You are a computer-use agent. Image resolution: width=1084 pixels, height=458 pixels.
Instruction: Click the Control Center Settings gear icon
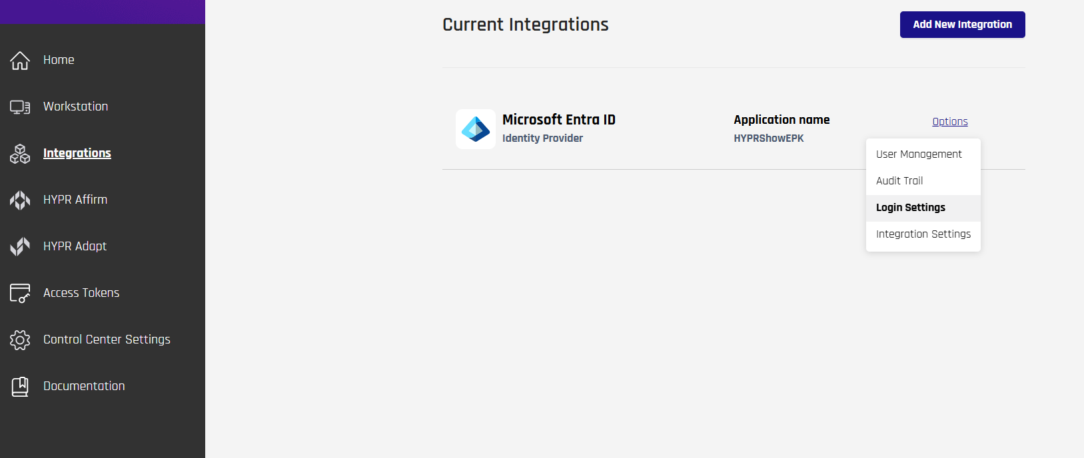tap(20, 340)
